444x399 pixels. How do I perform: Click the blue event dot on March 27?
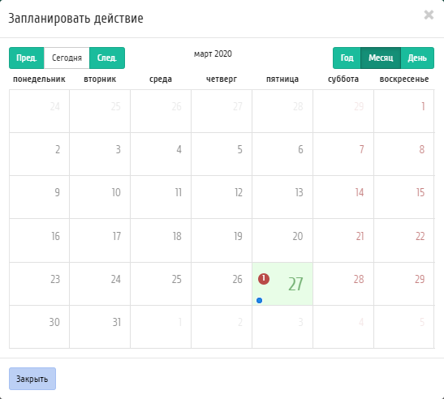[x=259, y=300]
